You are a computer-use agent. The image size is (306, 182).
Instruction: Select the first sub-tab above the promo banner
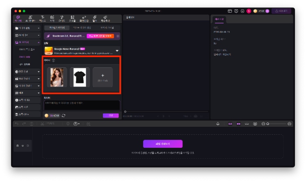pos(57,27)
